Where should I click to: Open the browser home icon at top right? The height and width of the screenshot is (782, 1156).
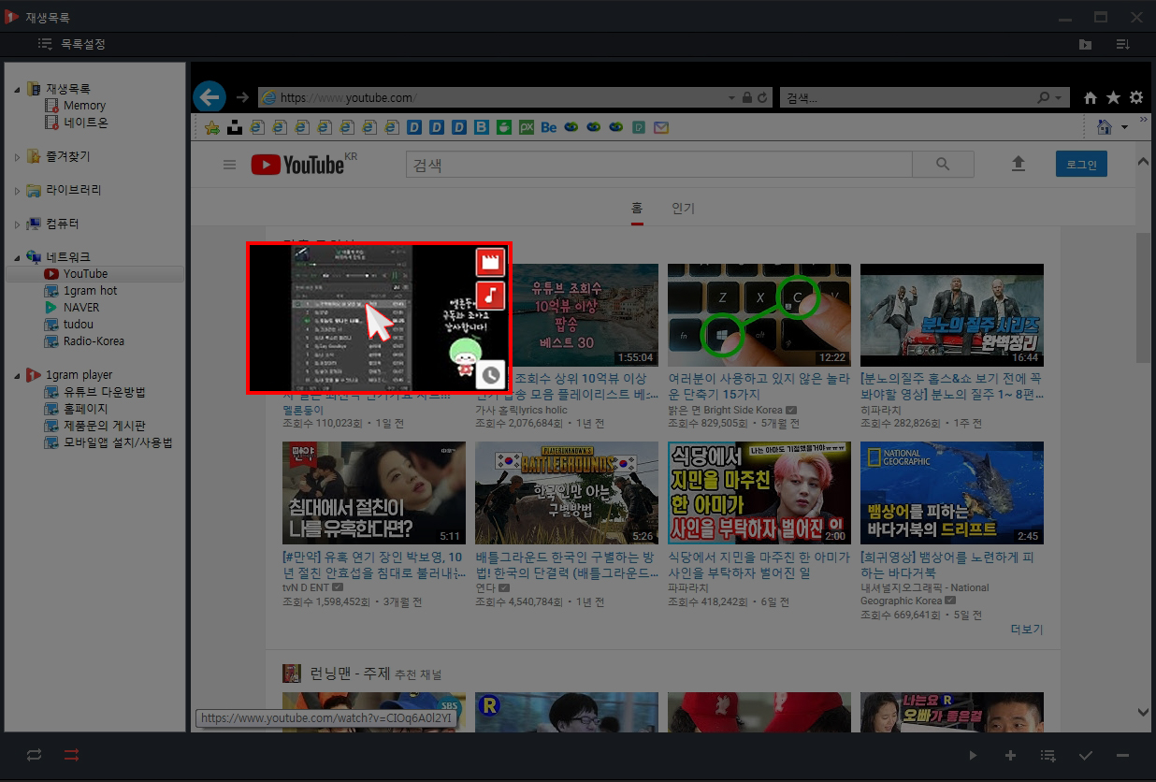(x=1091, y=97)
